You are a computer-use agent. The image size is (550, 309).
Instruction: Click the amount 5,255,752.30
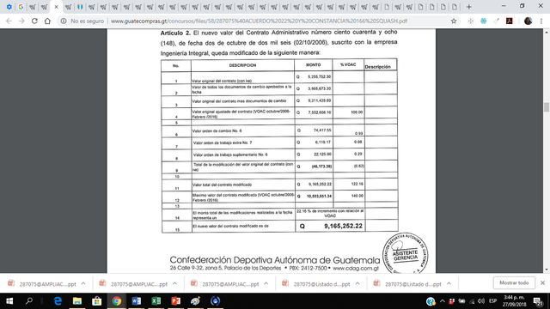[319, 76]
